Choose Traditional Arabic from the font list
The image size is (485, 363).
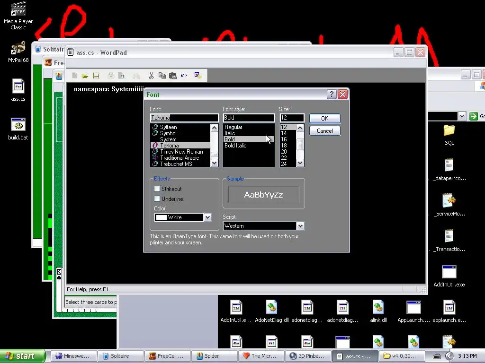point(180,158)
